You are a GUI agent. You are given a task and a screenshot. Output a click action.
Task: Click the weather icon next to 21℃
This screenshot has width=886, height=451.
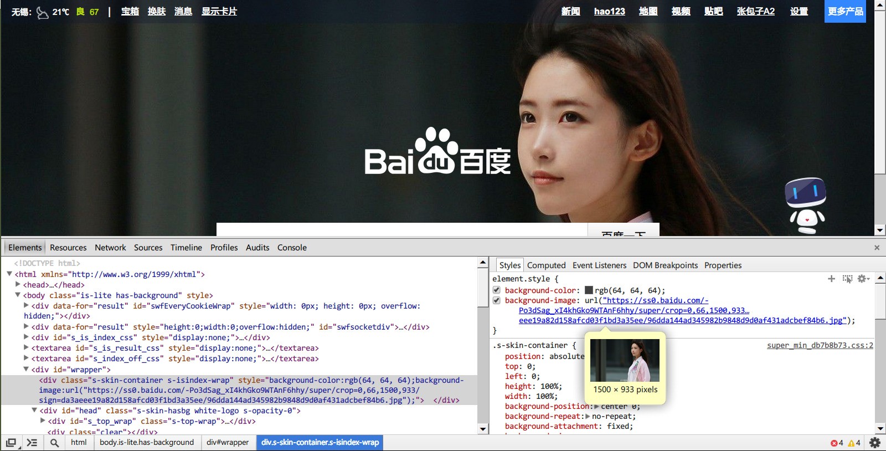coord(42,12)
